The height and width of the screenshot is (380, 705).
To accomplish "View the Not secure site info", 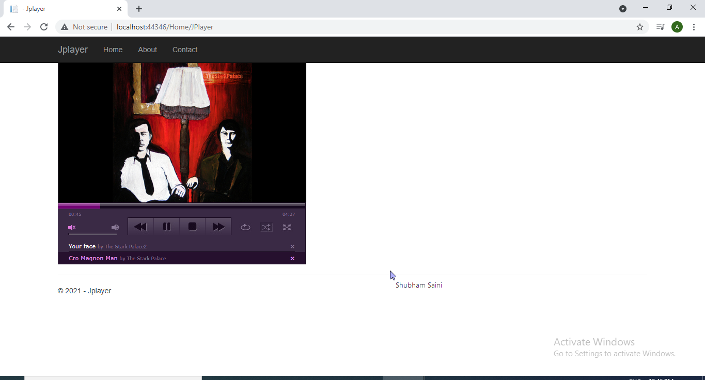I will (84, 27).
